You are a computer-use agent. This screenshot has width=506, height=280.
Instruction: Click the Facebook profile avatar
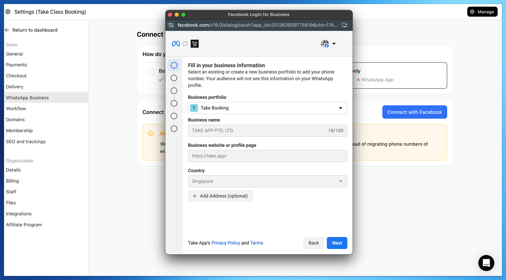325,44
